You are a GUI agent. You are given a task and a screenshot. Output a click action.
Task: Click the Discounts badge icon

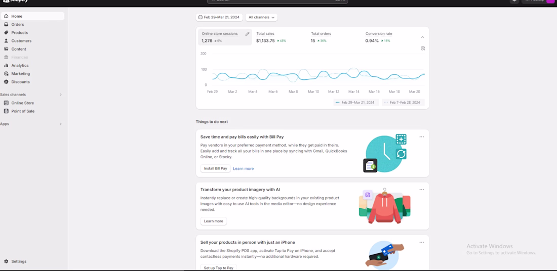tap(6, 81)
